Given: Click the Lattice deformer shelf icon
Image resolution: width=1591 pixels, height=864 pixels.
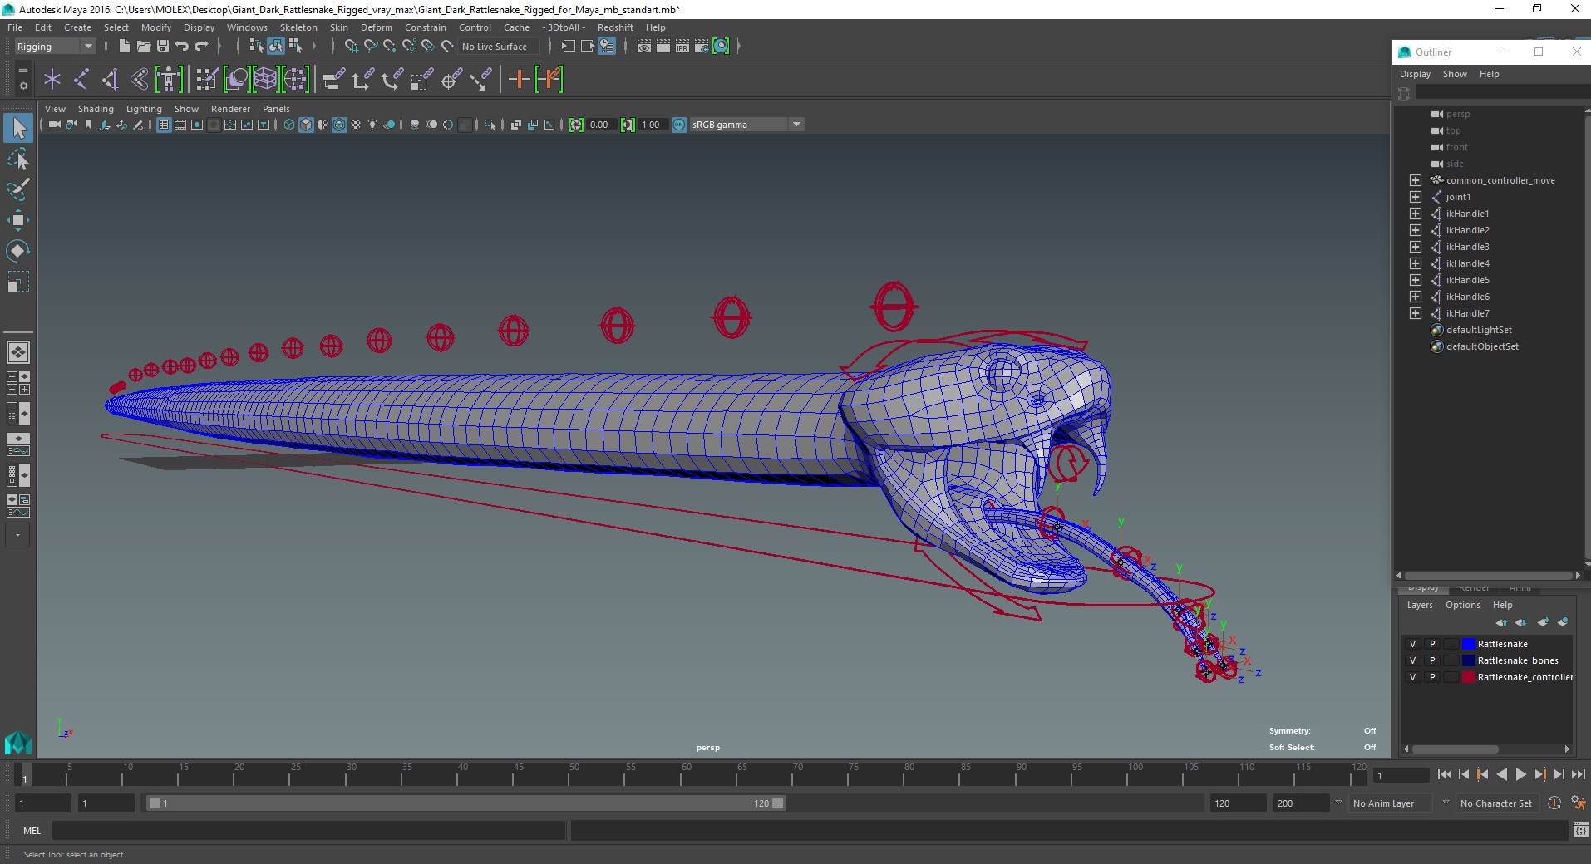Looking at the screenshot, I should point(265,80).
